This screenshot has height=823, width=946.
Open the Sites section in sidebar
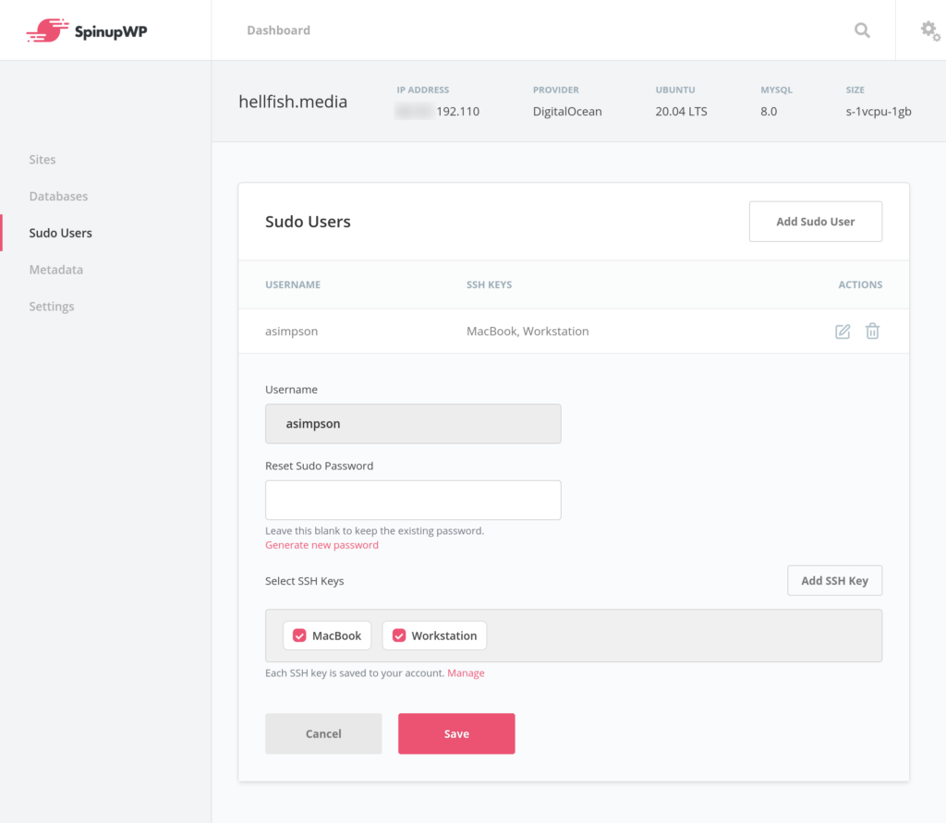point(42,160)
